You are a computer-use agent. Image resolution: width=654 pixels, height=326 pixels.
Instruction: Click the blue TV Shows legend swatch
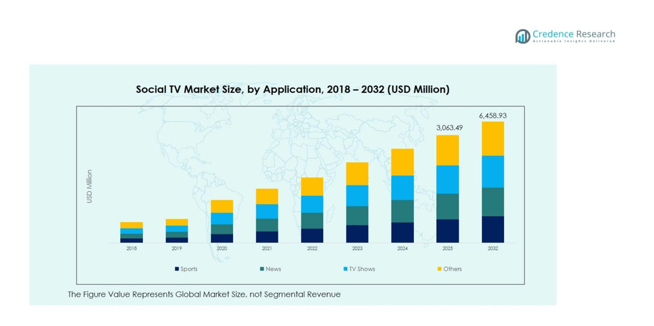point(346,269)
